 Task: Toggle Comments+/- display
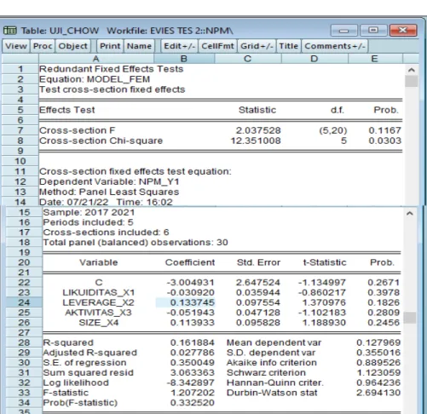(x=335, y=46)
